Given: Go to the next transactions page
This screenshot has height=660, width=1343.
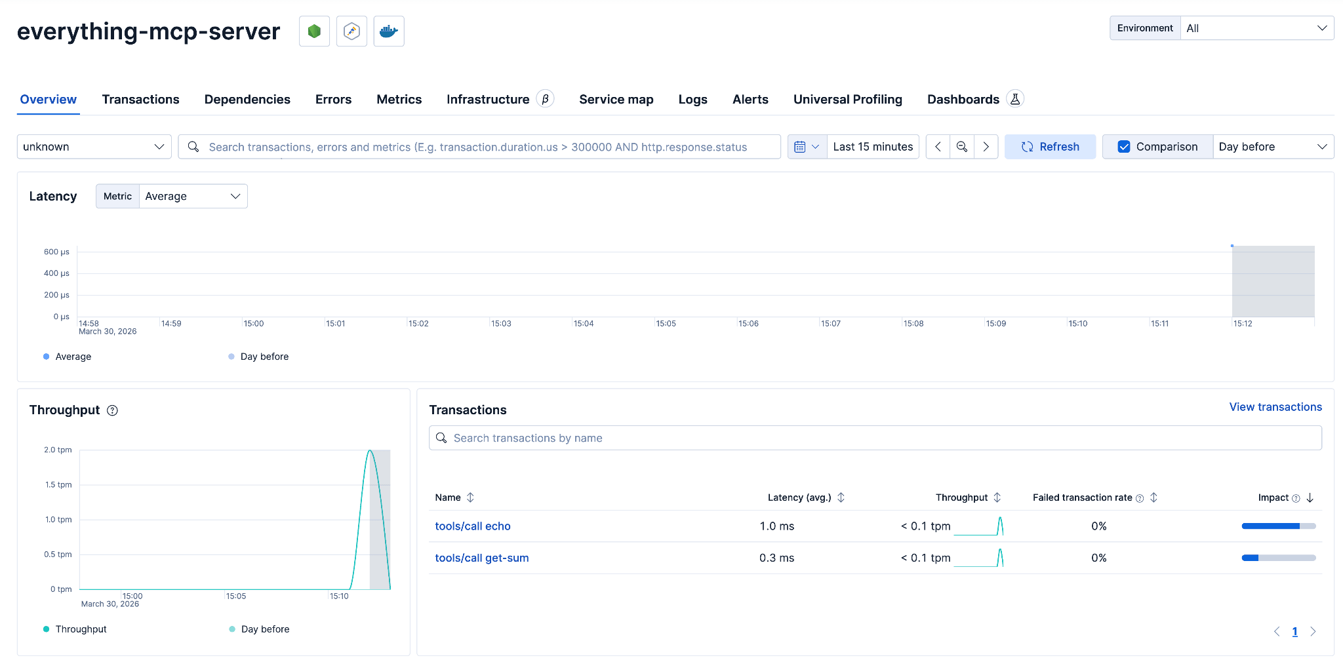Looking at the screenshot, I should (x=1313, y=632).
